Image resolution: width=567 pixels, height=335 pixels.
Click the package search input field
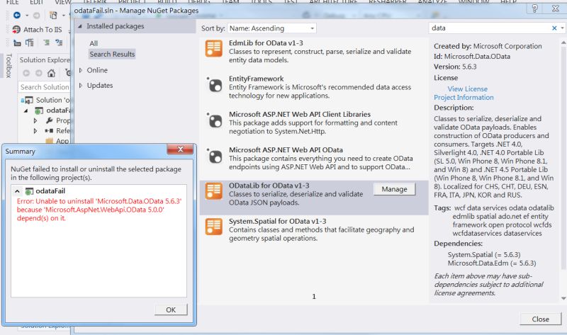pos(489,28)
